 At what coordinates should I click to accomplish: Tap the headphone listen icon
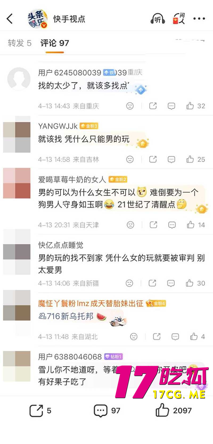click(158, 19)
